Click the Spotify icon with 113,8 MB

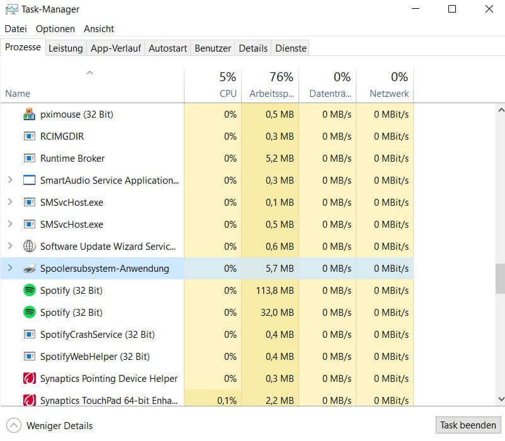tap(30, 291)
